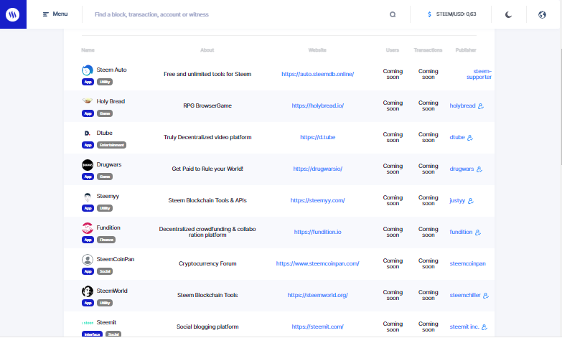Click the Publisher column header
The image size is (562, 338).
(466, 50)
